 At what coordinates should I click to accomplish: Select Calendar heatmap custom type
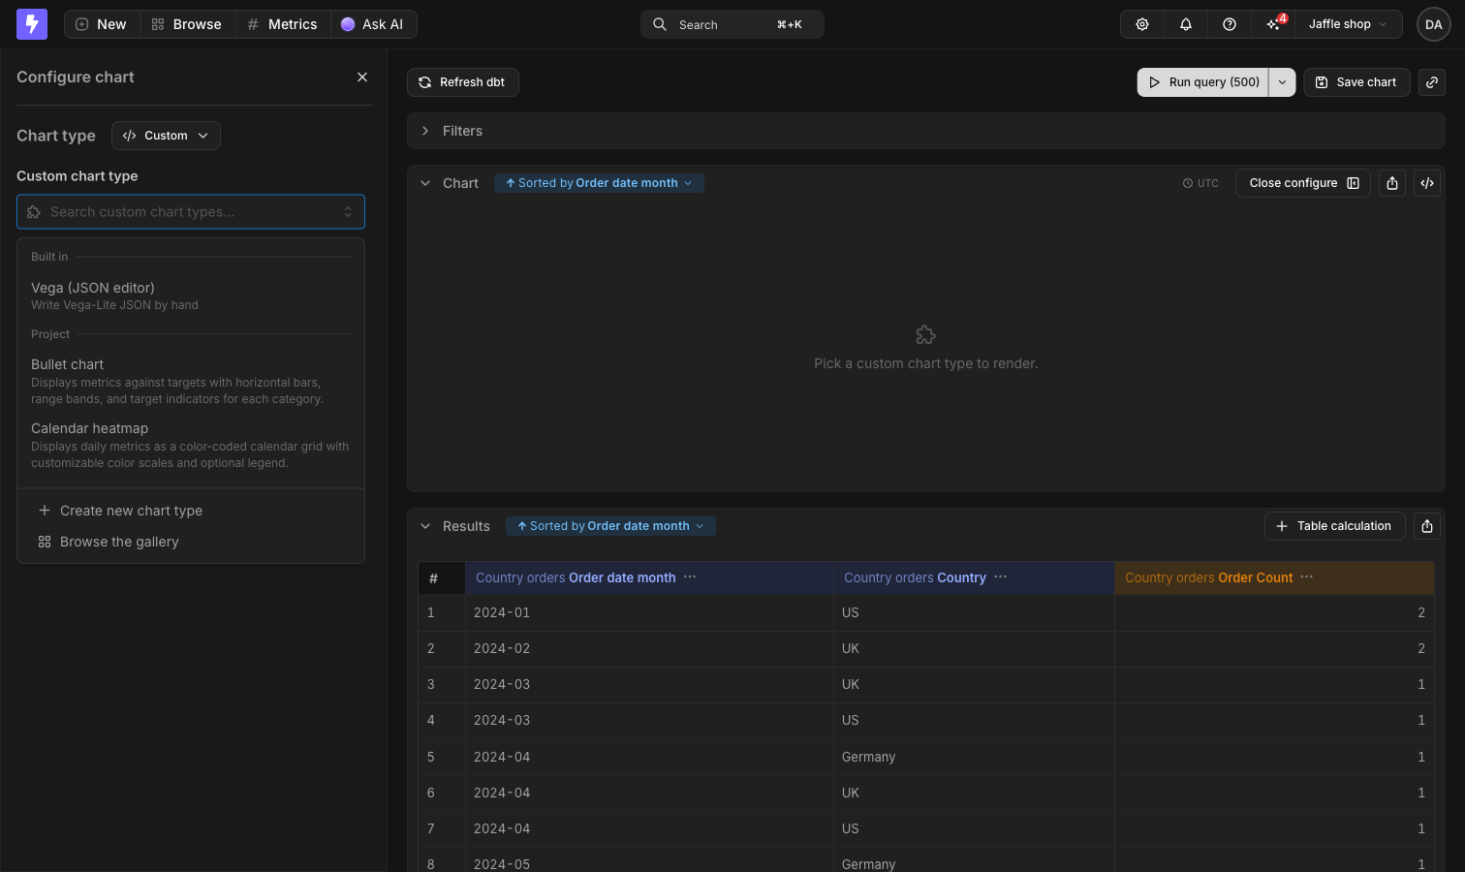pyautogui.click(x=191, y=445)
